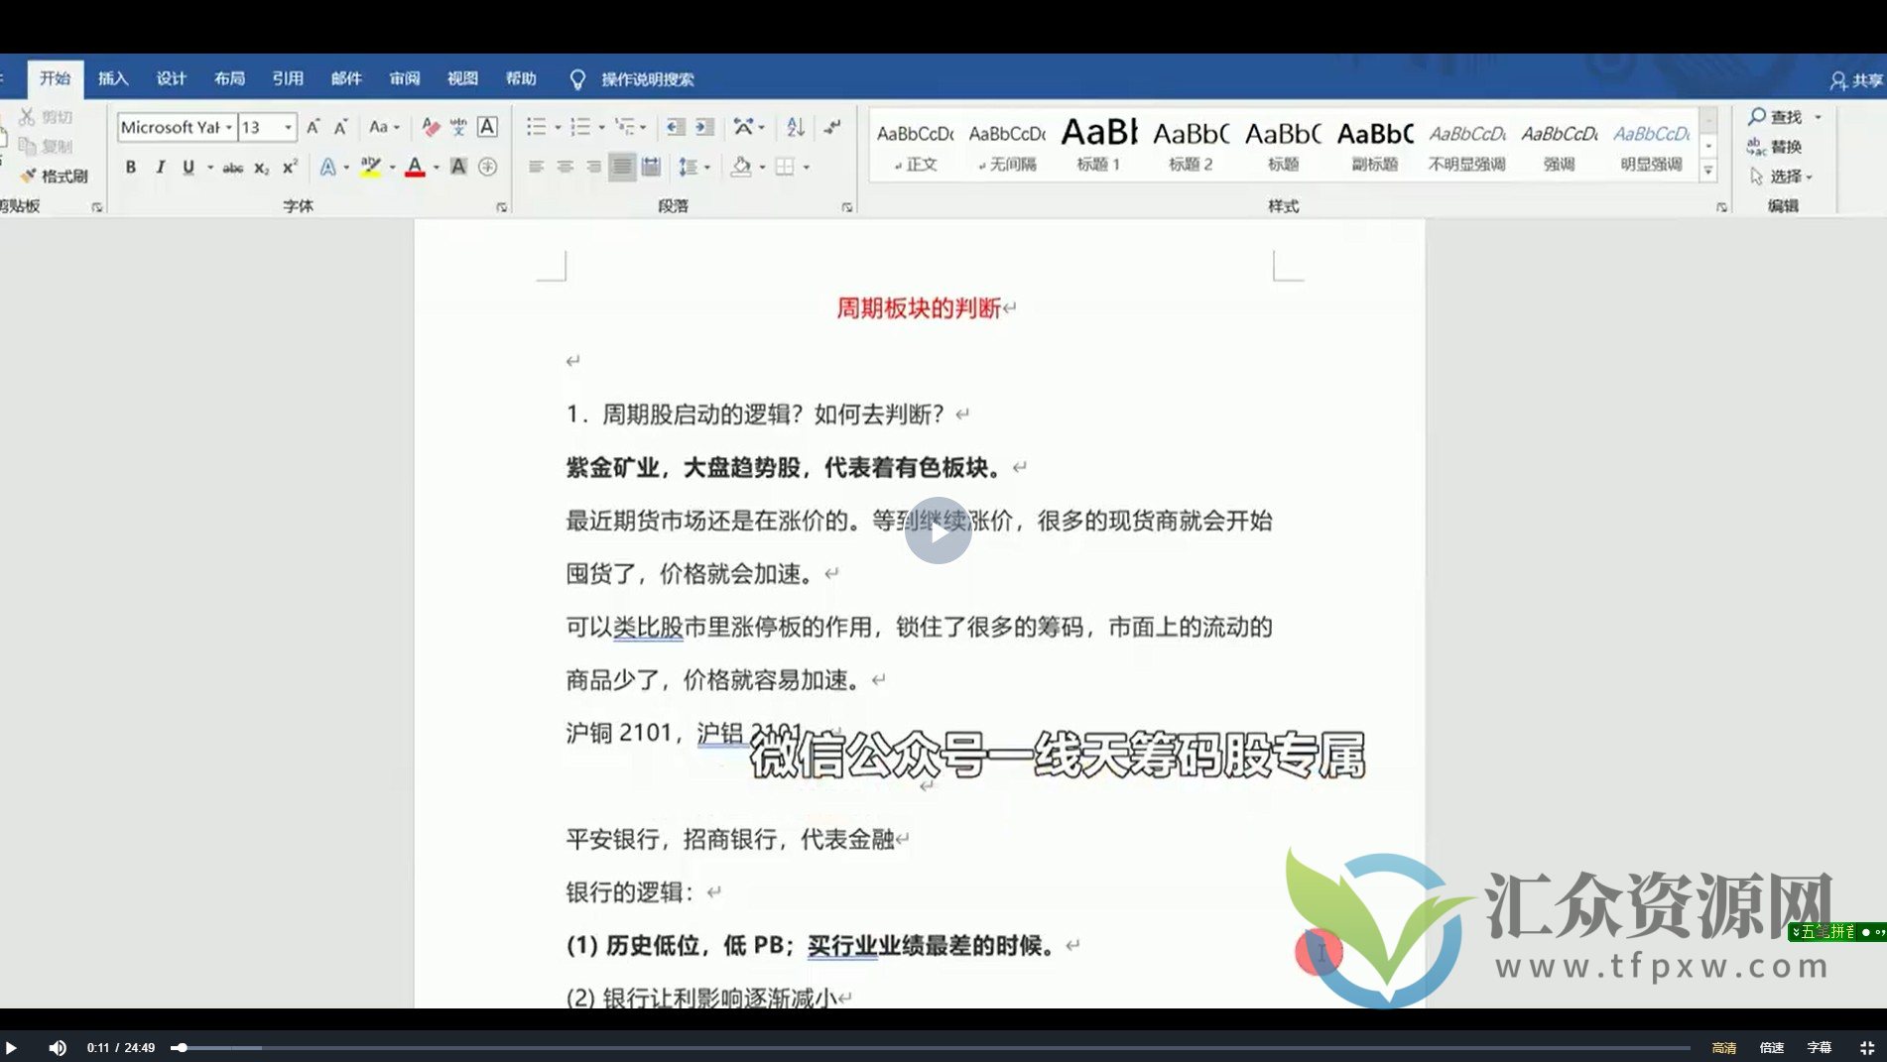Click the video progress bar
The height and width of the screenshot is (1062, 1887).
pyautogui.click(x=933, y=1047)
